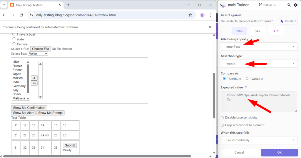Select Malaysia in the country list

[x=19, y=98]
